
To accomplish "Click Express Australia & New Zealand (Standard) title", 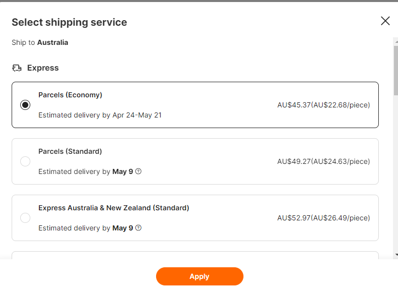I will point(114,208).
